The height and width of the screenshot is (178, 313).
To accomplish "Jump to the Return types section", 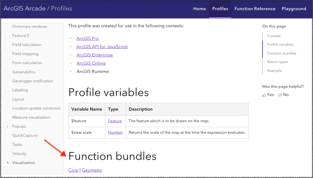I will 278,62.
